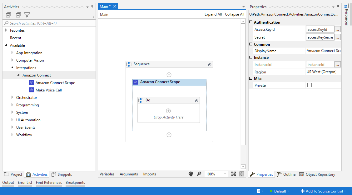Click the plus icon above Amazon Connect Scope

(169, 75)
